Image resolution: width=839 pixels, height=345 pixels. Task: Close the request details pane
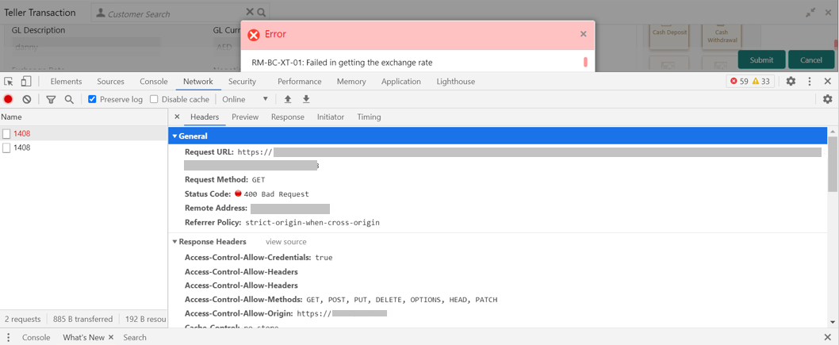177,117
